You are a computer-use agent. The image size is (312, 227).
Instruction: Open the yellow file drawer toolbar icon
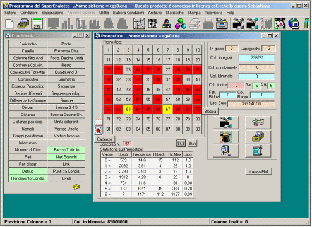click(23, 23)
